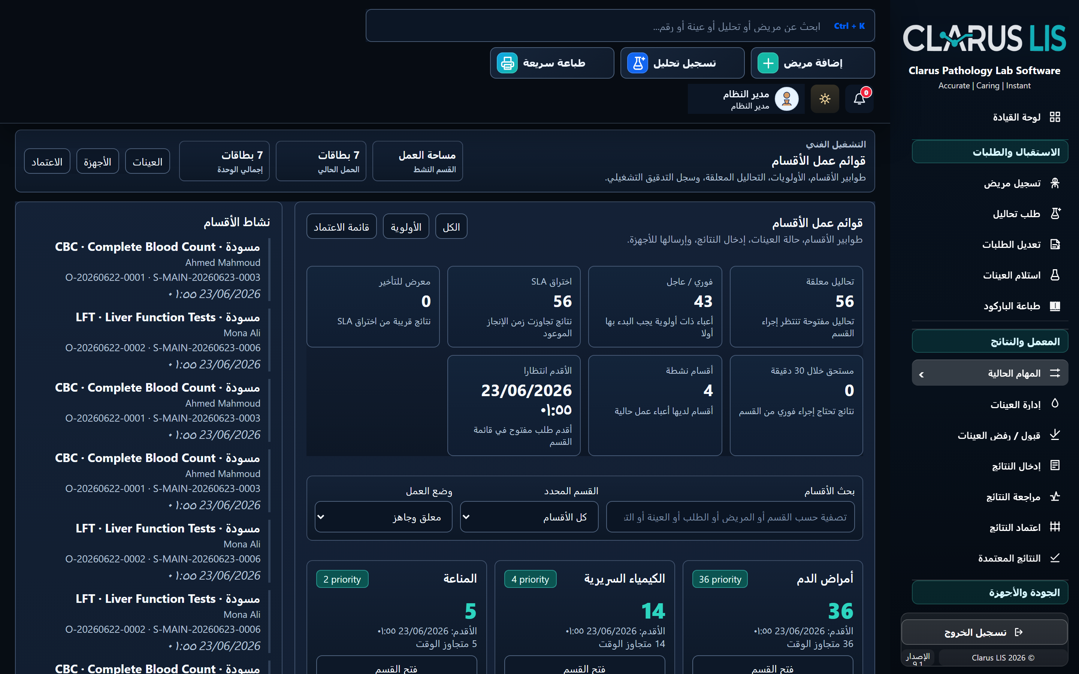Image resolution: width=1079 pixels, height=674 pixels.
Task: Open the لوحة القيادة menu item
Action: (990, 117)
